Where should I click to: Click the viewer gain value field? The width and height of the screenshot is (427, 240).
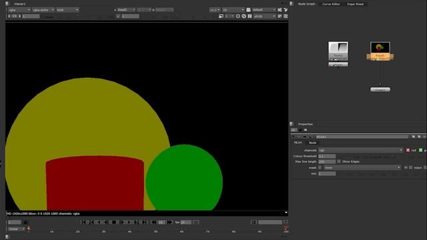pos(31,16)
